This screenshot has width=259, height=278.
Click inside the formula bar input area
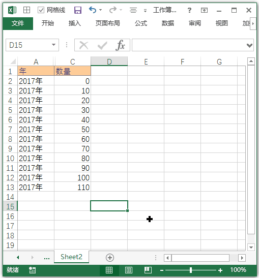189,45
